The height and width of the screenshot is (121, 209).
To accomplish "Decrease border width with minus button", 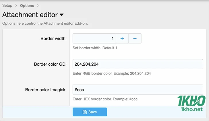I will click(135, 38).
